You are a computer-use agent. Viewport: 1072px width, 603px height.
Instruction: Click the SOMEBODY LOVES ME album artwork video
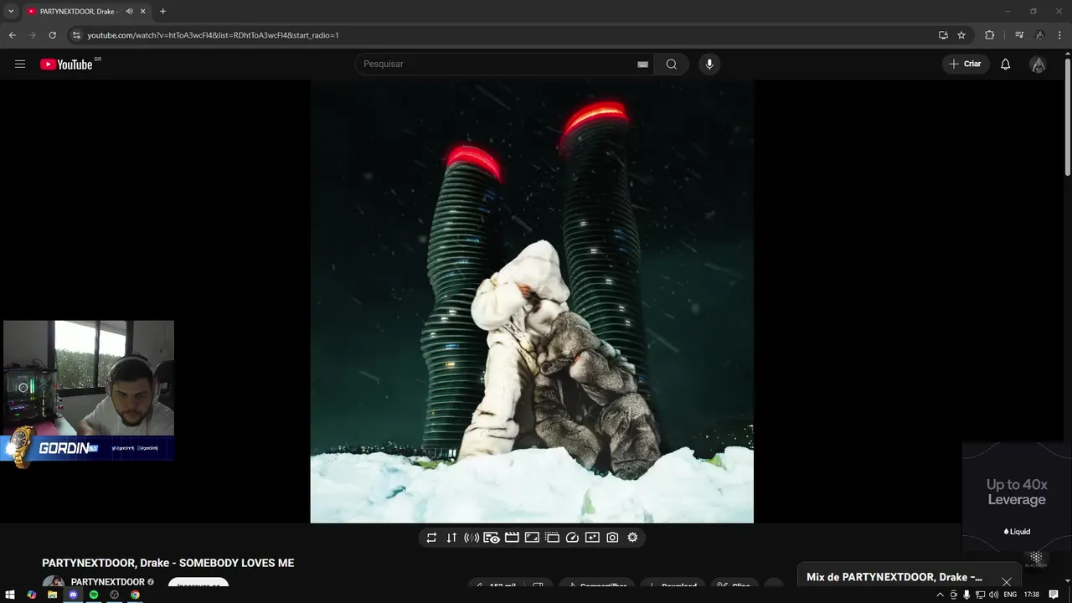[532, 301]
